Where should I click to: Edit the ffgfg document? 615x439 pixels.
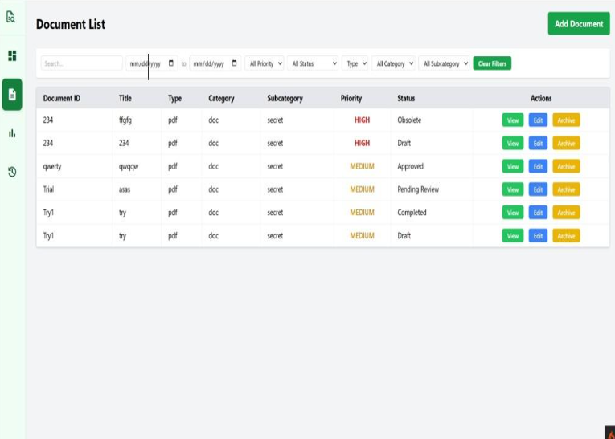pyautogui.click(x=538, y=120)
